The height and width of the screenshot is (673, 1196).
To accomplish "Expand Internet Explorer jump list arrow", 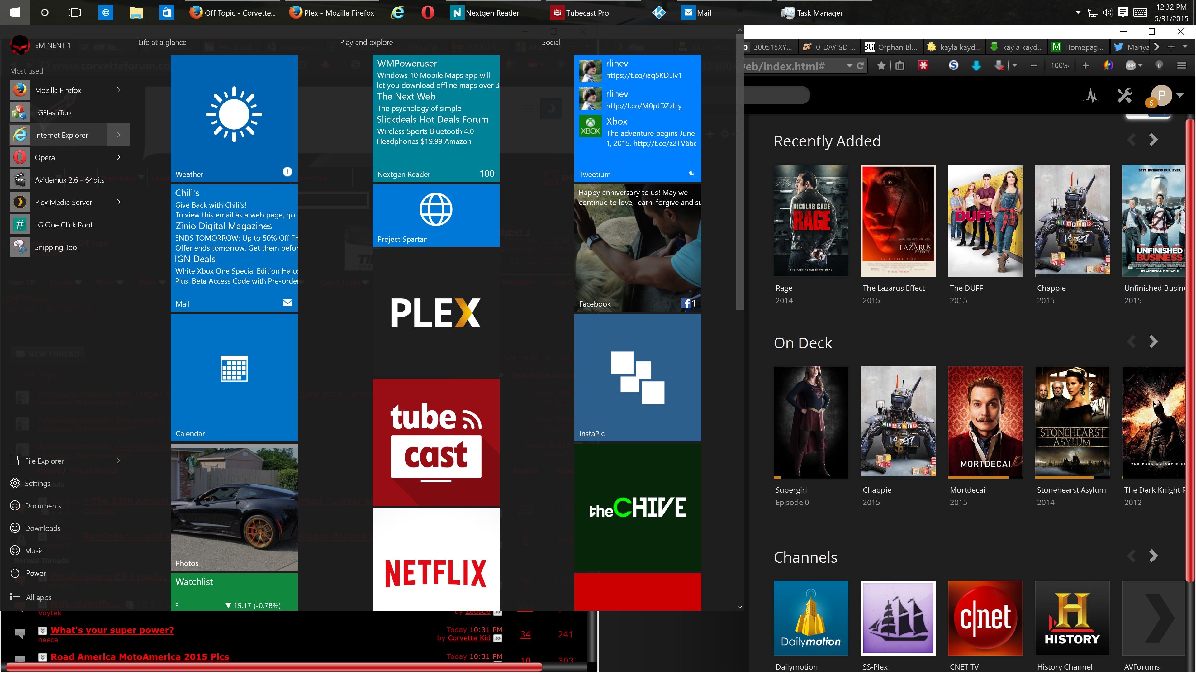I will click(x=118, y=135).
